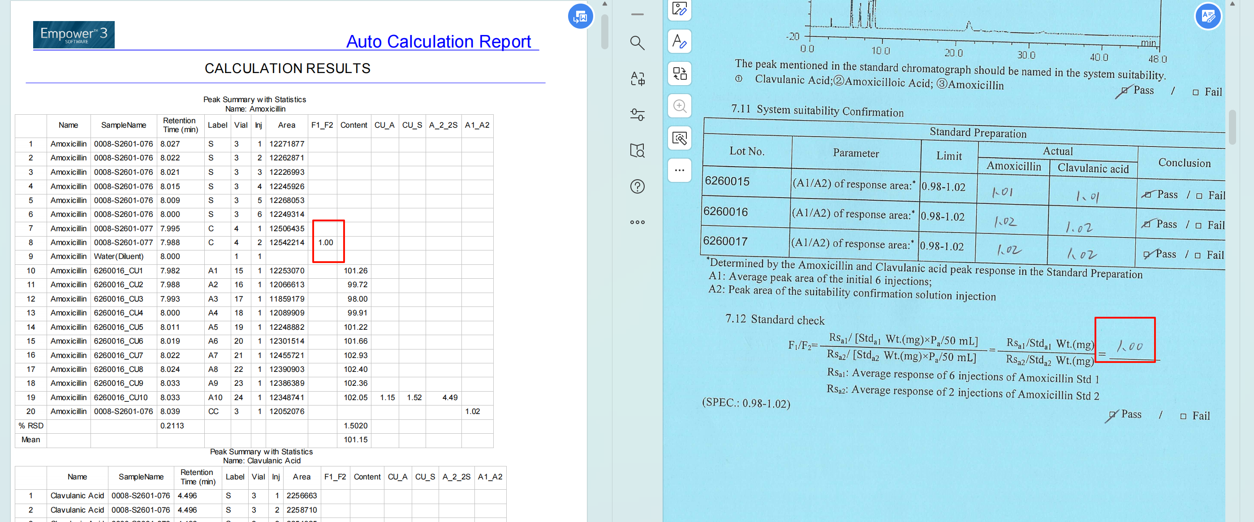Click the blue edit-text floating button on the right document
This screenshot has height=522, width=1254.
1208,17
